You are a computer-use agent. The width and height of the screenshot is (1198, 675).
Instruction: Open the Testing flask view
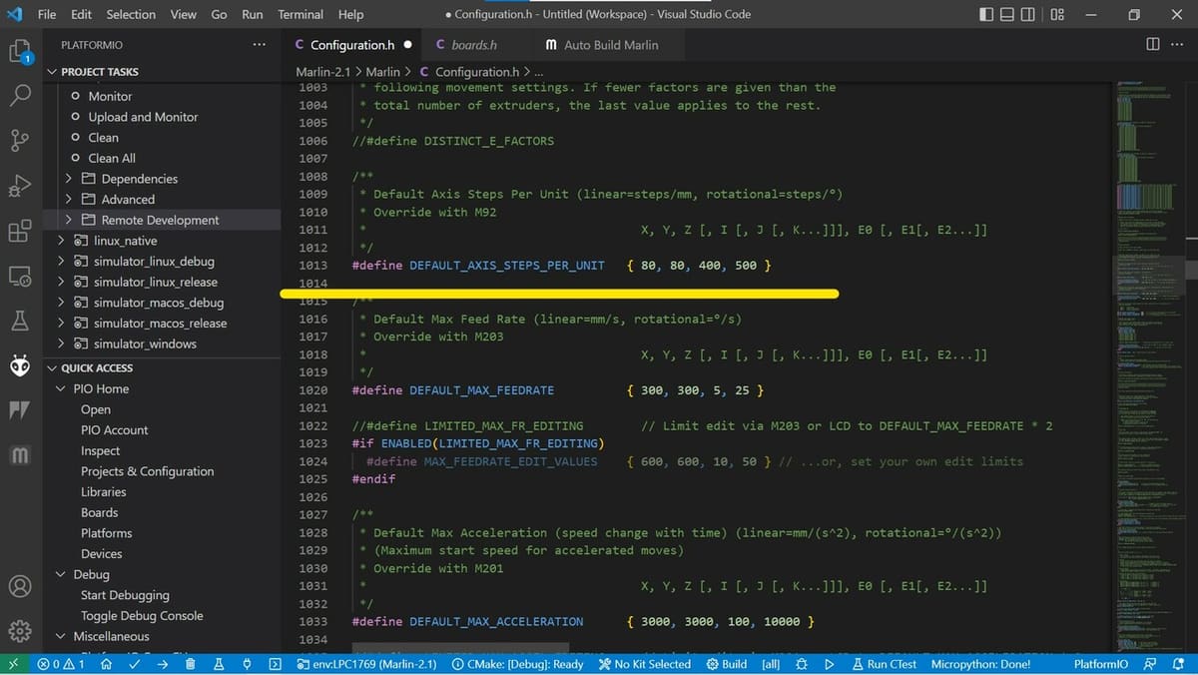[20, 322]
